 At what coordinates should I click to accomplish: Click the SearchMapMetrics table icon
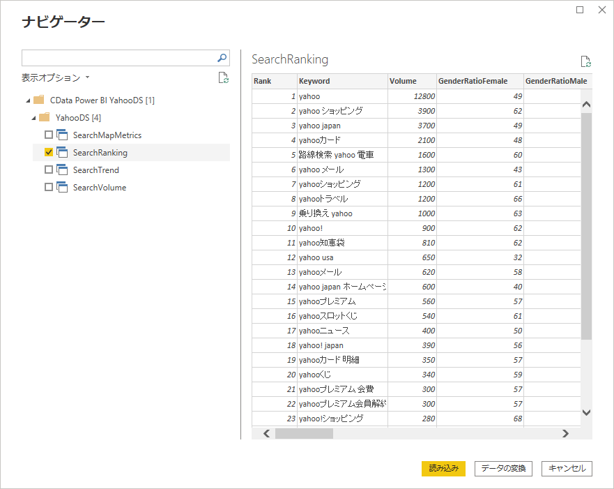tap(62, 135)
